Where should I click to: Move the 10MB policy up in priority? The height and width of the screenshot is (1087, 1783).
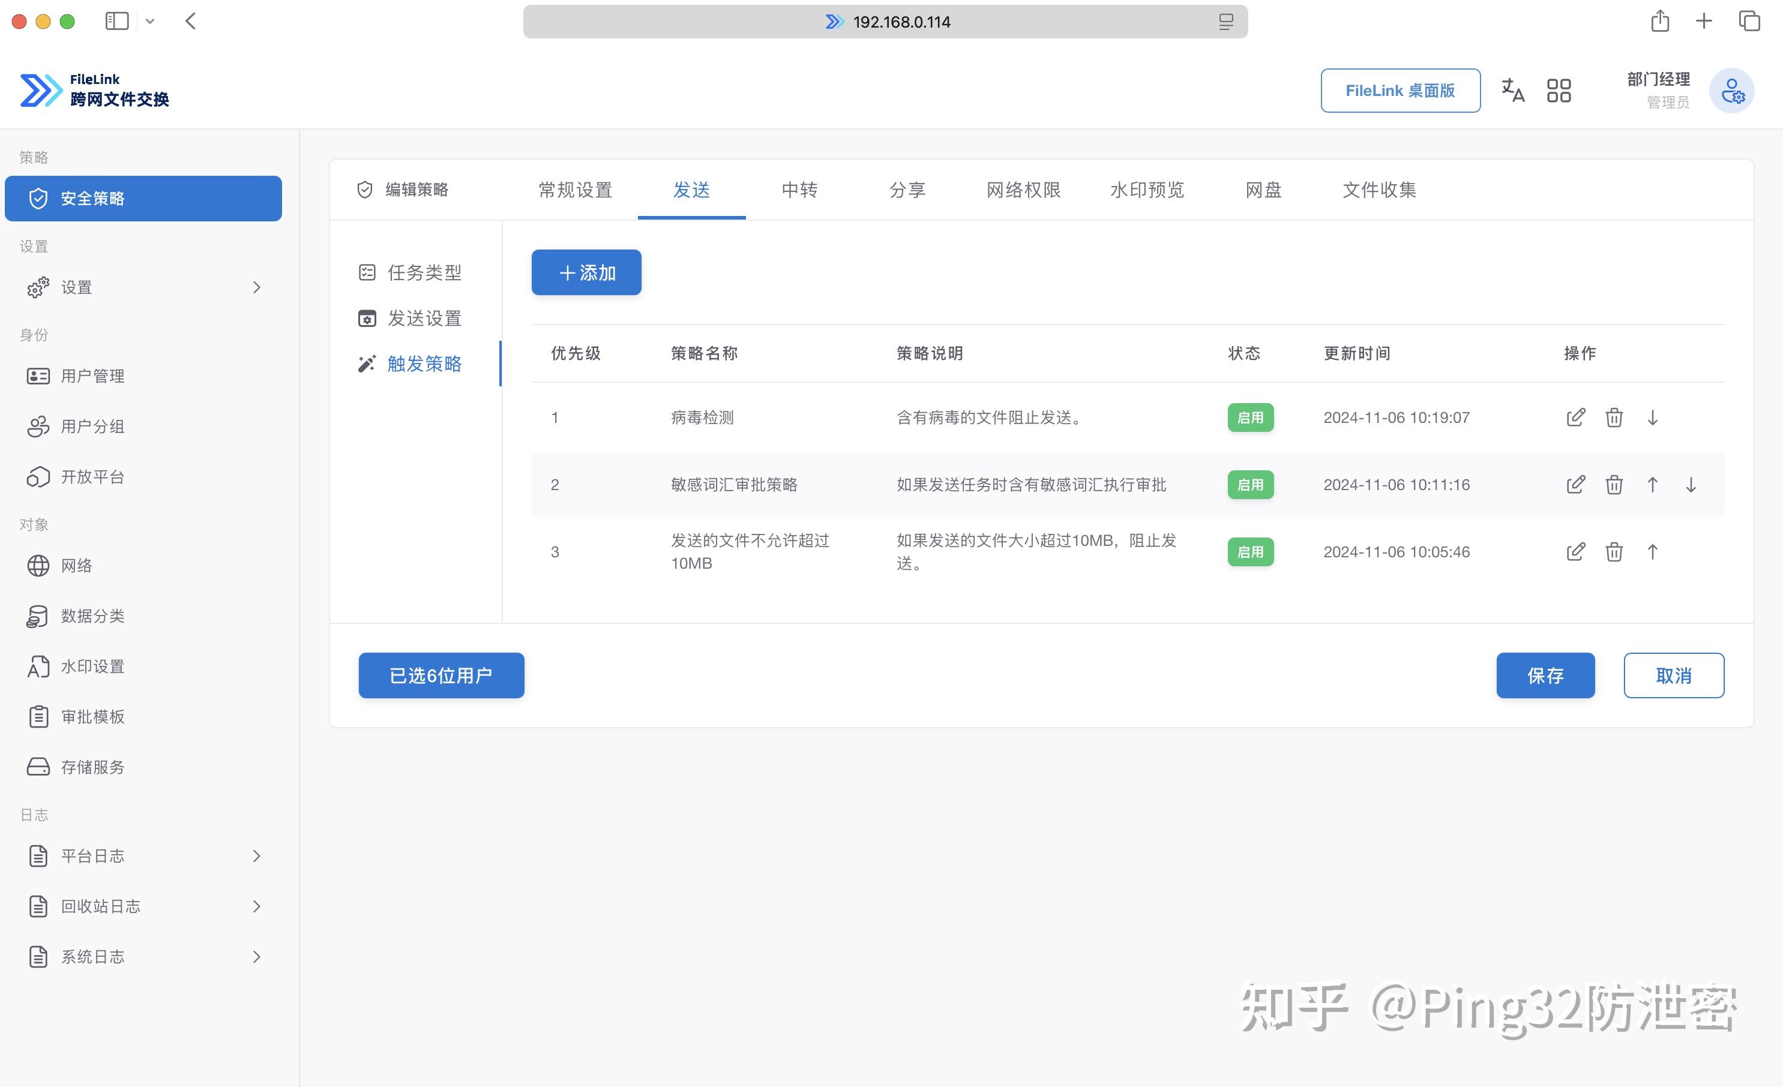(x=1653, y=552)
